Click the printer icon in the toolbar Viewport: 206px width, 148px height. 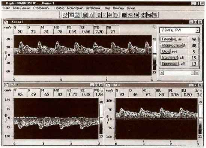click(x=85, y=15)
